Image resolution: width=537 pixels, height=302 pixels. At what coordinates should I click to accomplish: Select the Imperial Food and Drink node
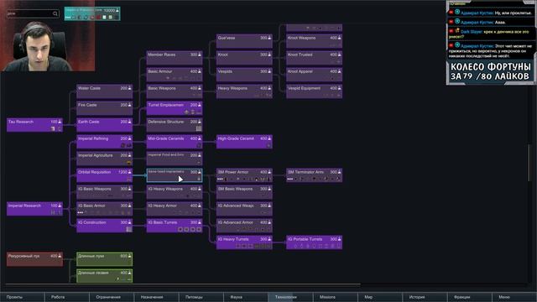(x=175, y=159)
